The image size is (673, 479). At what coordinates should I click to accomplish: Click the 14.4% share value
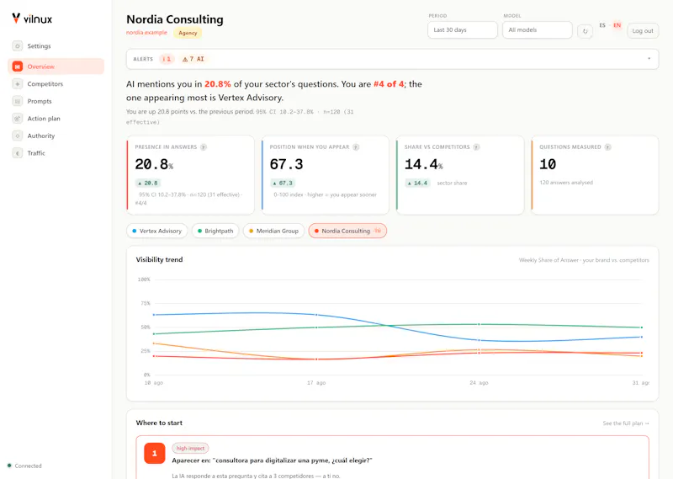(424, 164)
